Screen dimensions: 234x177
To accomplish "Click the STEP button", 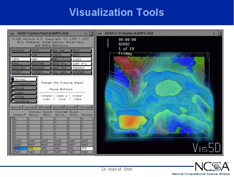I will pyautogui.click(x=41, y=51).
